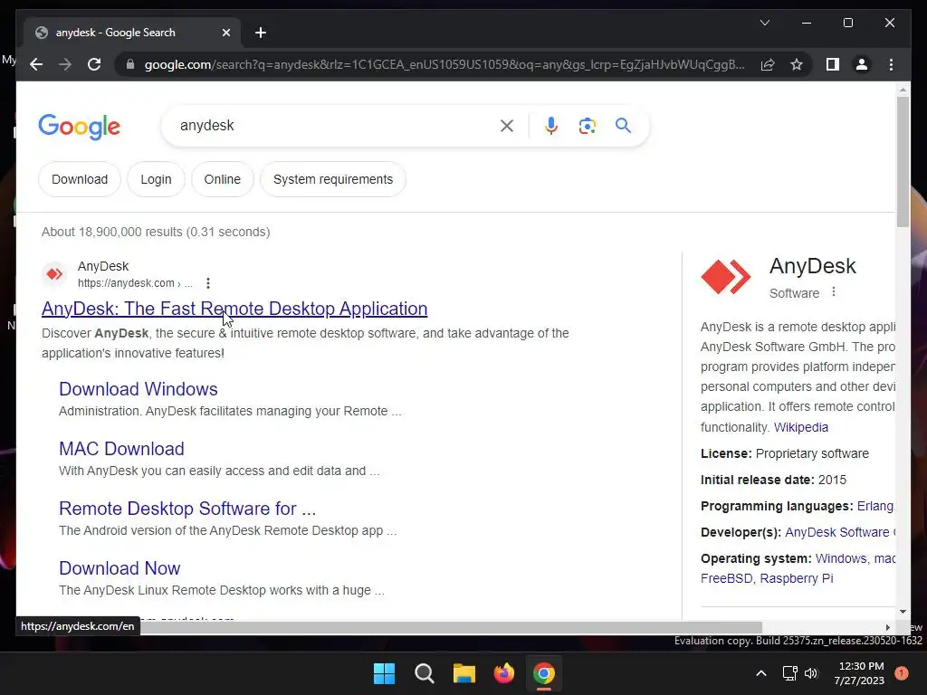The width and height of the screenshot is (927, 695).
Task: Select the System requirements chip
Action: [x=333, y=179]
